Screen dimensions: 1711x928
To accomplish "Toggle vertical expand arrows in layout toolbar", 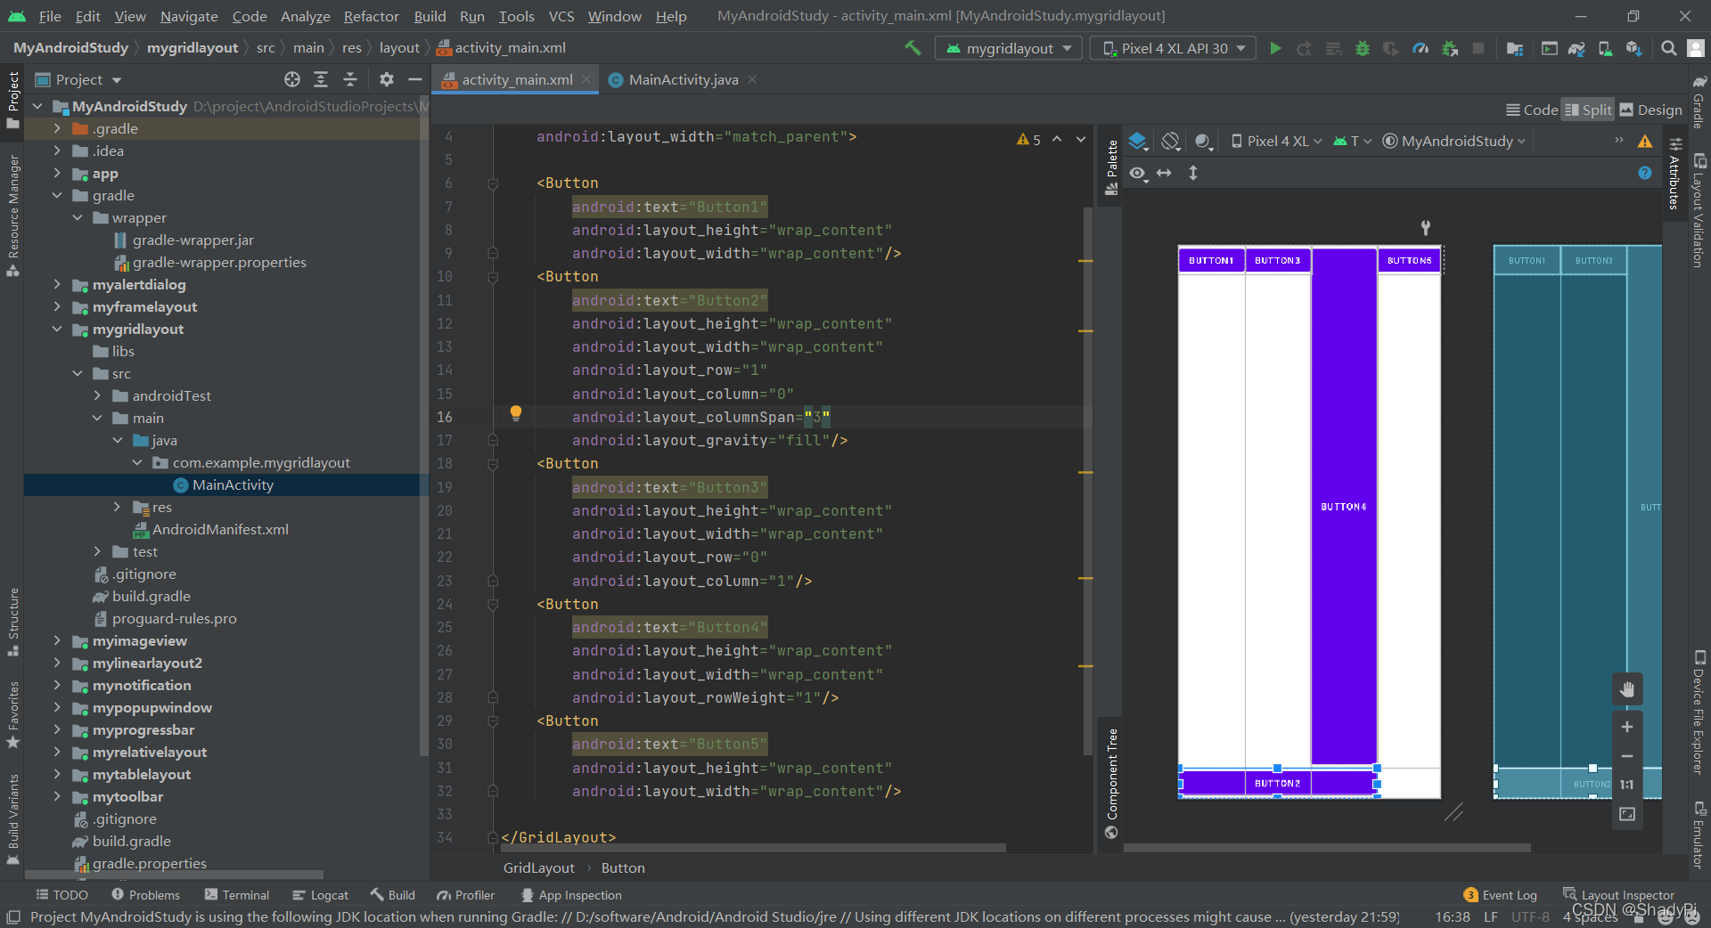I will click(x=1193, y=173).
